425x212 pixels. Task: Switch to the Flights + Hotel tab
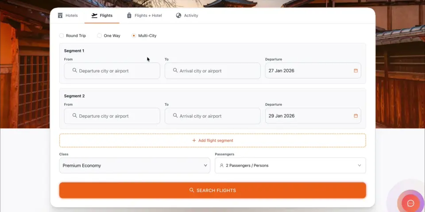(144, 15)
